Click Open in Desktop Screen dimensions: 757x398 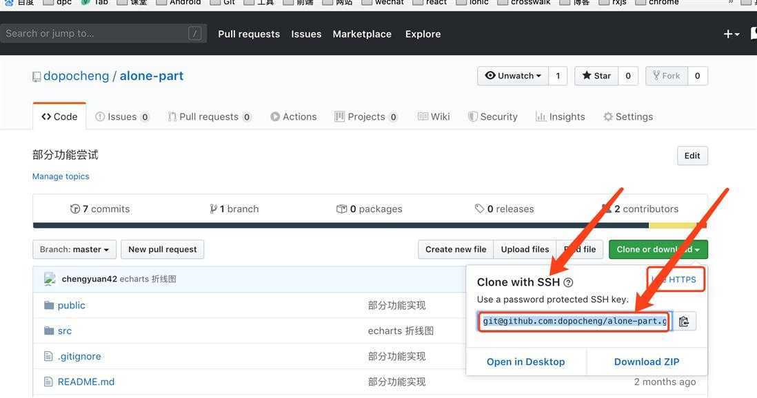tap(526, 362)
